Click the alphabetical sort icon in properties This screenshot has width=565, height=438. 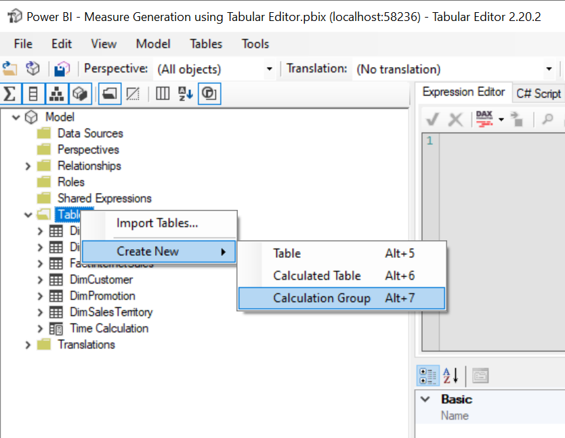(451, 375)
